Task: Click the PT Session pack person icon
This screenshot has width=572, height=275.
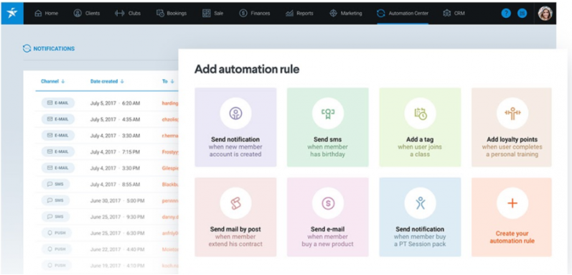Action: tap(420, 203)
